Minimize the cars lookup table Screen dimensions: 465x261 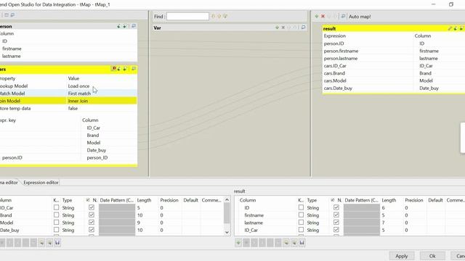(134, 69)
